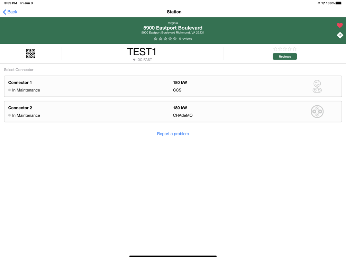Tap the Wi-Fi status bar icon
The image size is (346, 259).
[x=323, y=3]
